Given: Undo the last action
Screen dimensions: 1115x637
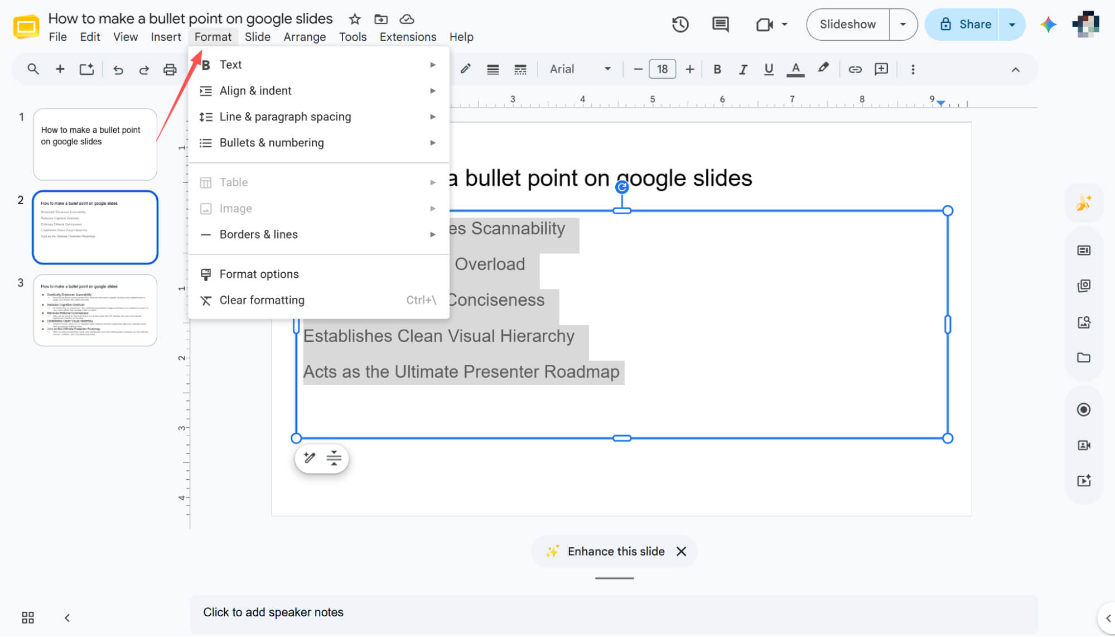Looking at the screenshot, I should click(118, 70).
